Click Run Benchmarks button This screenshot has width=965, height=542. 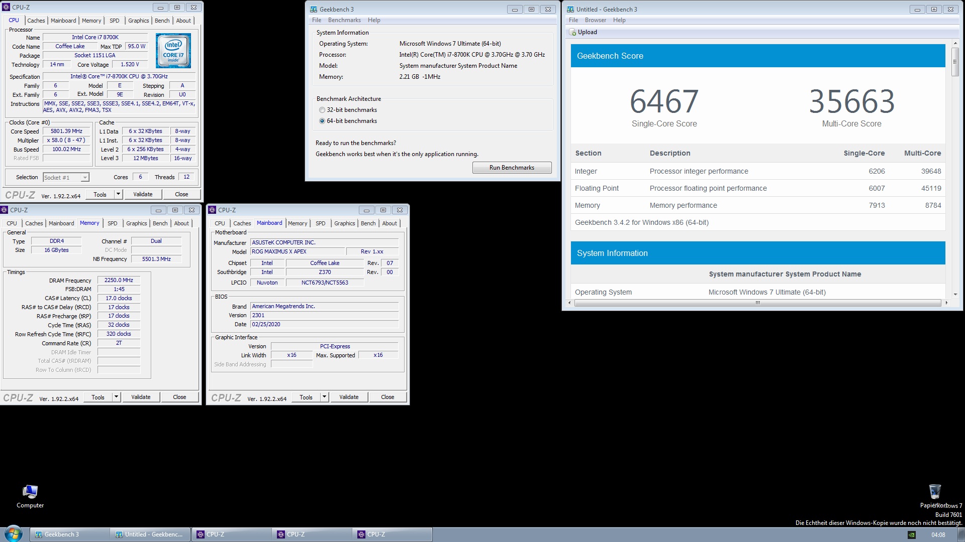512,168
